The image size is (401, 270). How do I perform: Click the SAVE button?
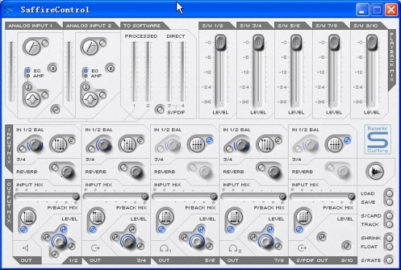[389, 202]
